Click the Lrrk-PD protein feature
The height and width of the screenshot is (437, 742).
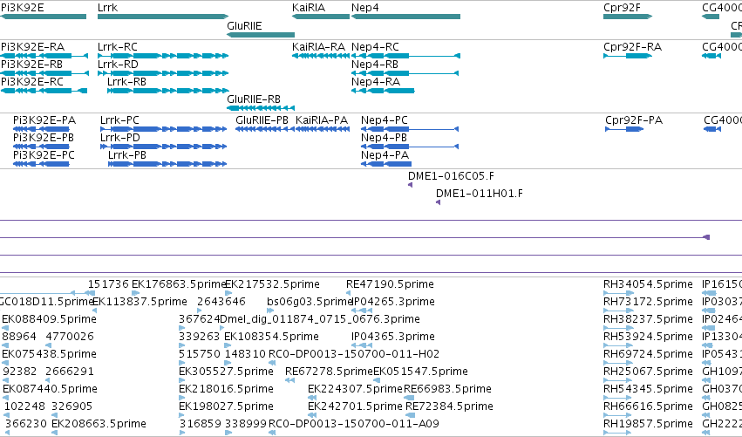pos(163,147)
